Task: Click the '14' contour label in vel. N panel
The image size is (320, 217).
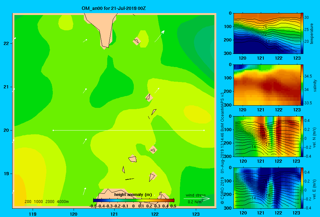Action: tap(254, 147)
